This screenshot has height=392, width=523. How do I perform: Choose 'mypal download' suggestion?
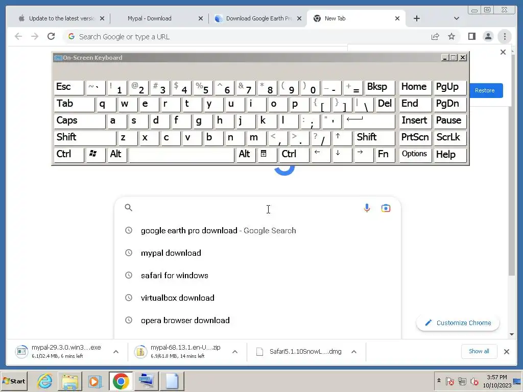[x=257, y=253]
